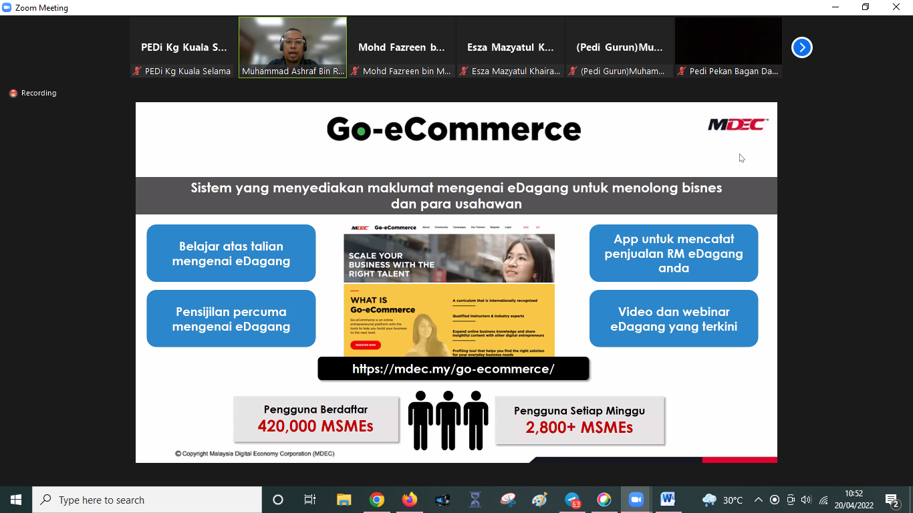Viewport: 913px width, 513px height.
Task: Click the next participants arrow button
Action: pyautogui.click(x=802, y=47)
